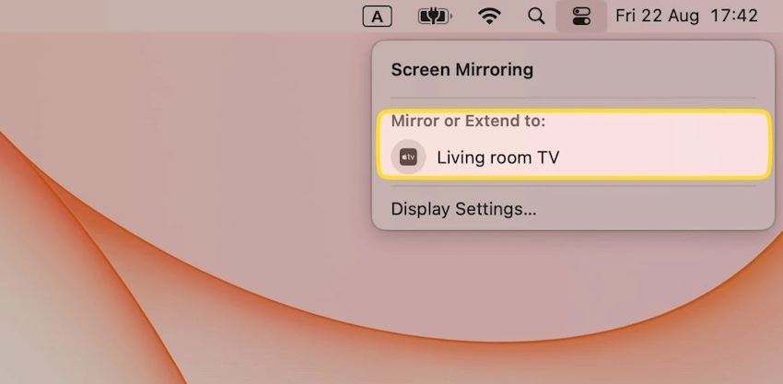Viewport: 783px width, 384px height.
Task: Click blank space right of Display Settings… text
Action: click(x=654, y=209)
